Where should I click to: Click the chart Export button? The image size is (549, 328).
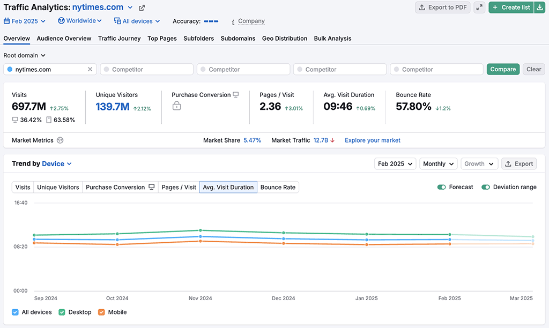pyautogui.click(x=519, y=164)
